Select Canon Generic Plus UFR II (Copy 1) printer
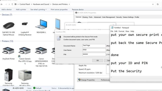Screen dimensions: 162x91 (25, 51)
